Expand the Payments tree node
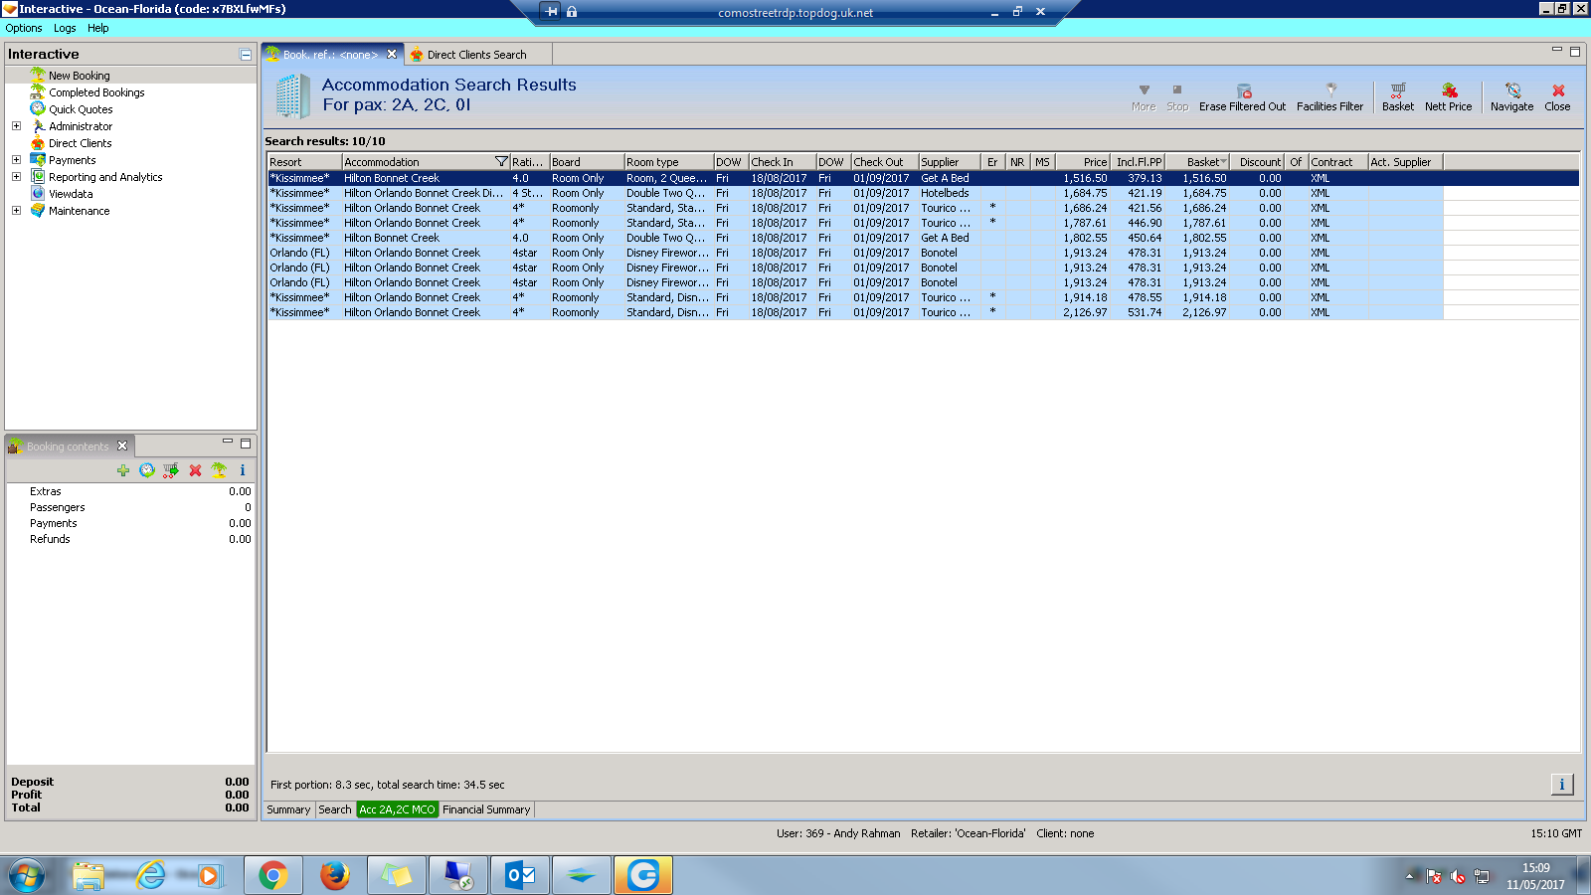This screenshot has width=1591, height=895. click(16, 159)
